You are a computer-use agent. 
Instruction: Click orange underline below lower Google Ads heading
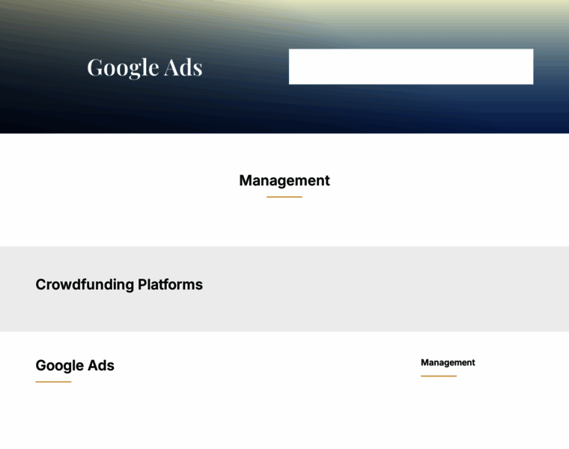(x=53, y=382)
